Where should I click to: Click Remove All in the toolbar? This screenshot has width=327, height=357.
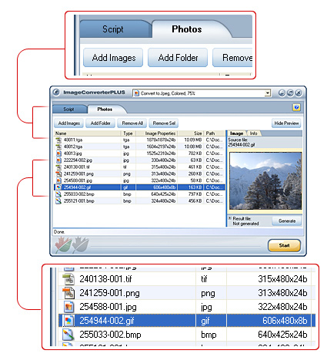pos(132,123)
